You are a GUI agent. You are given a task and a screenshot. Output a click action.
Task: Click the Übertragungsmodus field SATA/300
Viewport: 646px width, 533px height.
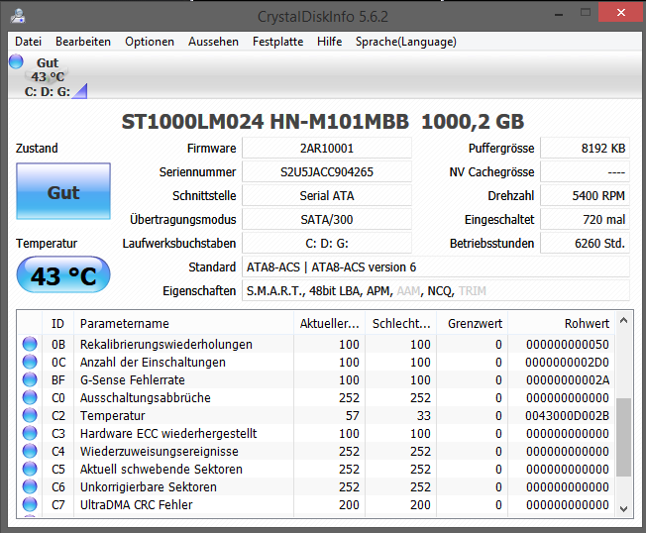(327, 220)
